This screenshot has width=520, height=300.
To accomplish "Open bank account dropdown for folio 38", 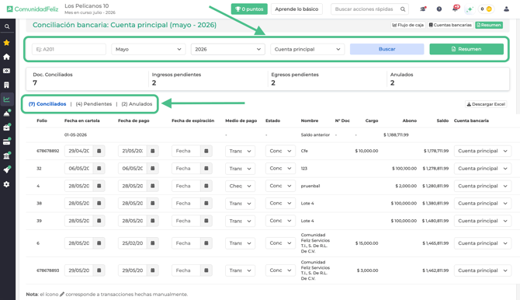I will coord(483,204).
